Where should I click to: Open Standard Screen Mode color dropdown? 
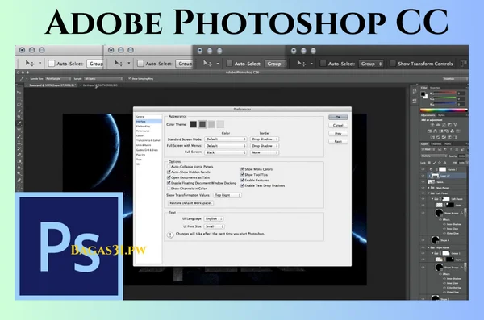[225, 139]
